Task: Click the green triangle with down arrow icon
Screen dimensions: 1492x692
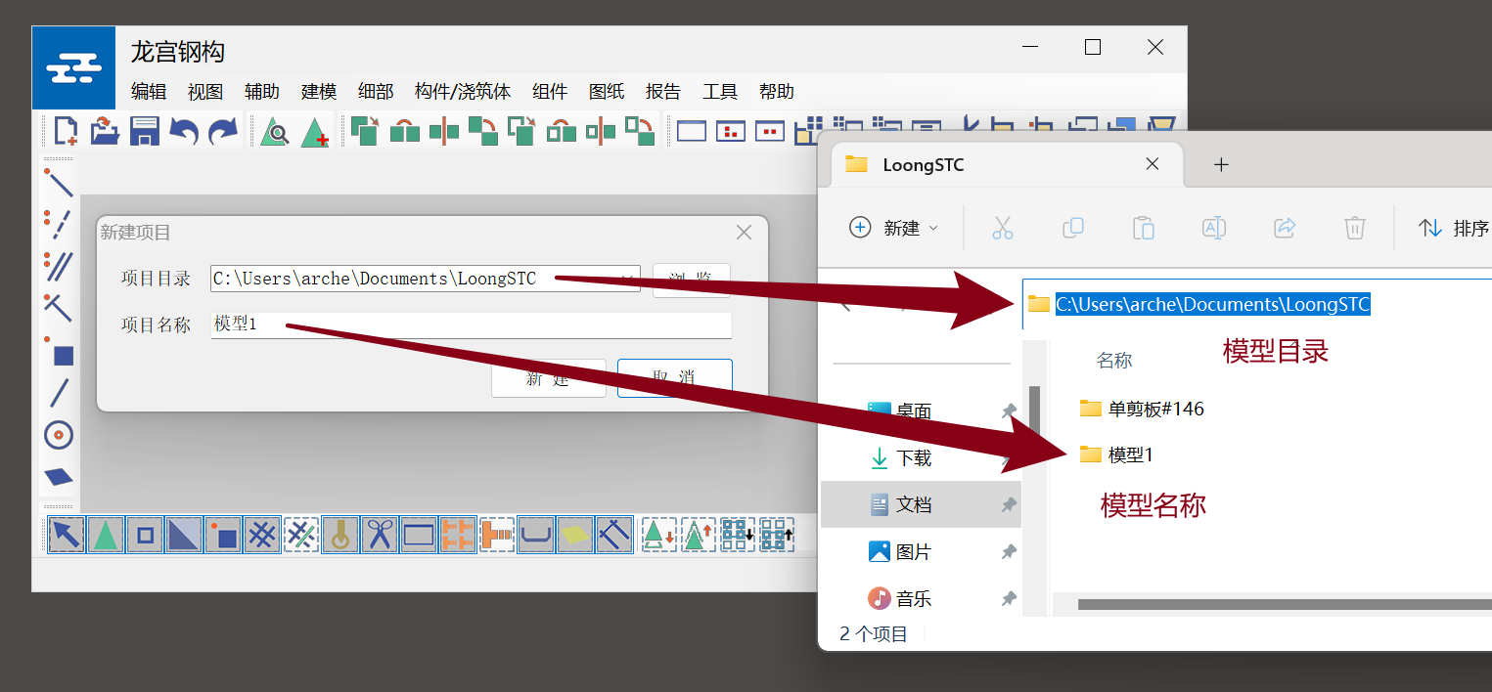Action: [x=657, y=535]
